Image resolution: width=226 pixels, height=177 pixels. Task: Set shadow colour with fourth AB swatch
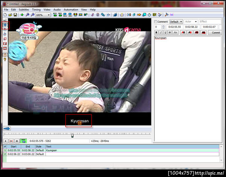pos(203,32)
